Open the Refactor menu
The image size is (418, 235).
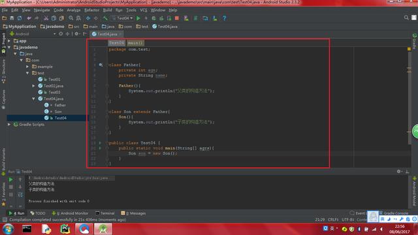pyautogui.click(x=91, y=10)
